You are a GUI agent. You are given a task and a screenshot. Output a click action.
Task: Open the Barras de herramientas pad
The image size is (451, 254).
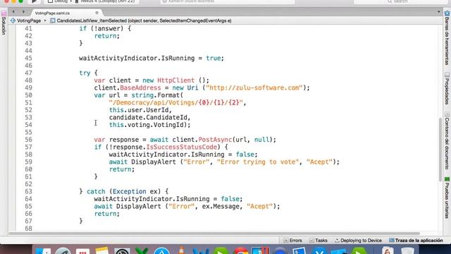[447, 38]
